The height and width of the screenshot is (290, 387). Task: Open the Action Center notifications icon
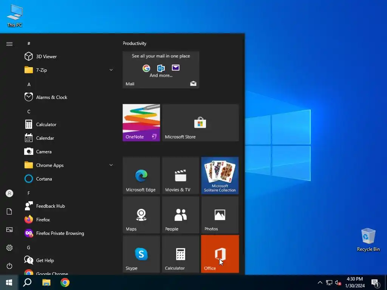point(375,282)
